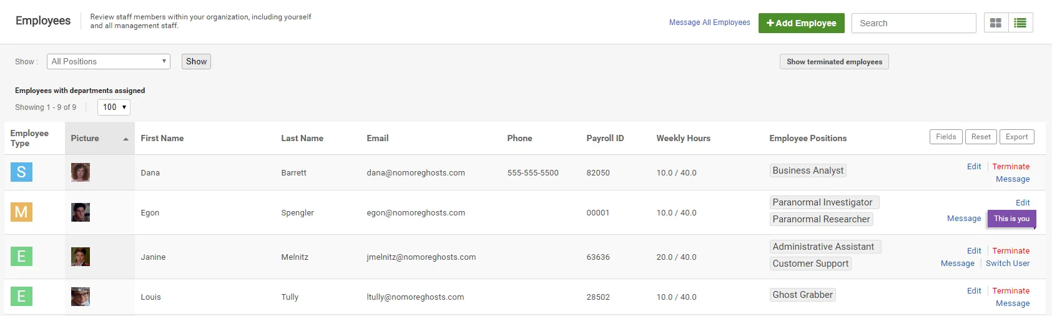Sort by Weekly Hours column

click(683, 138)
